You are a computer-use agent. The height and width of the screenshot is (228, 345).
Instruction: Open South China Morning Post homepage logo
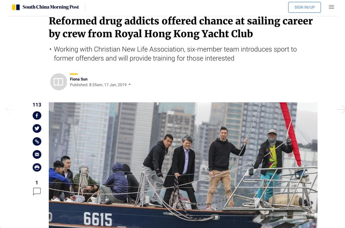(x=45, y=7)
